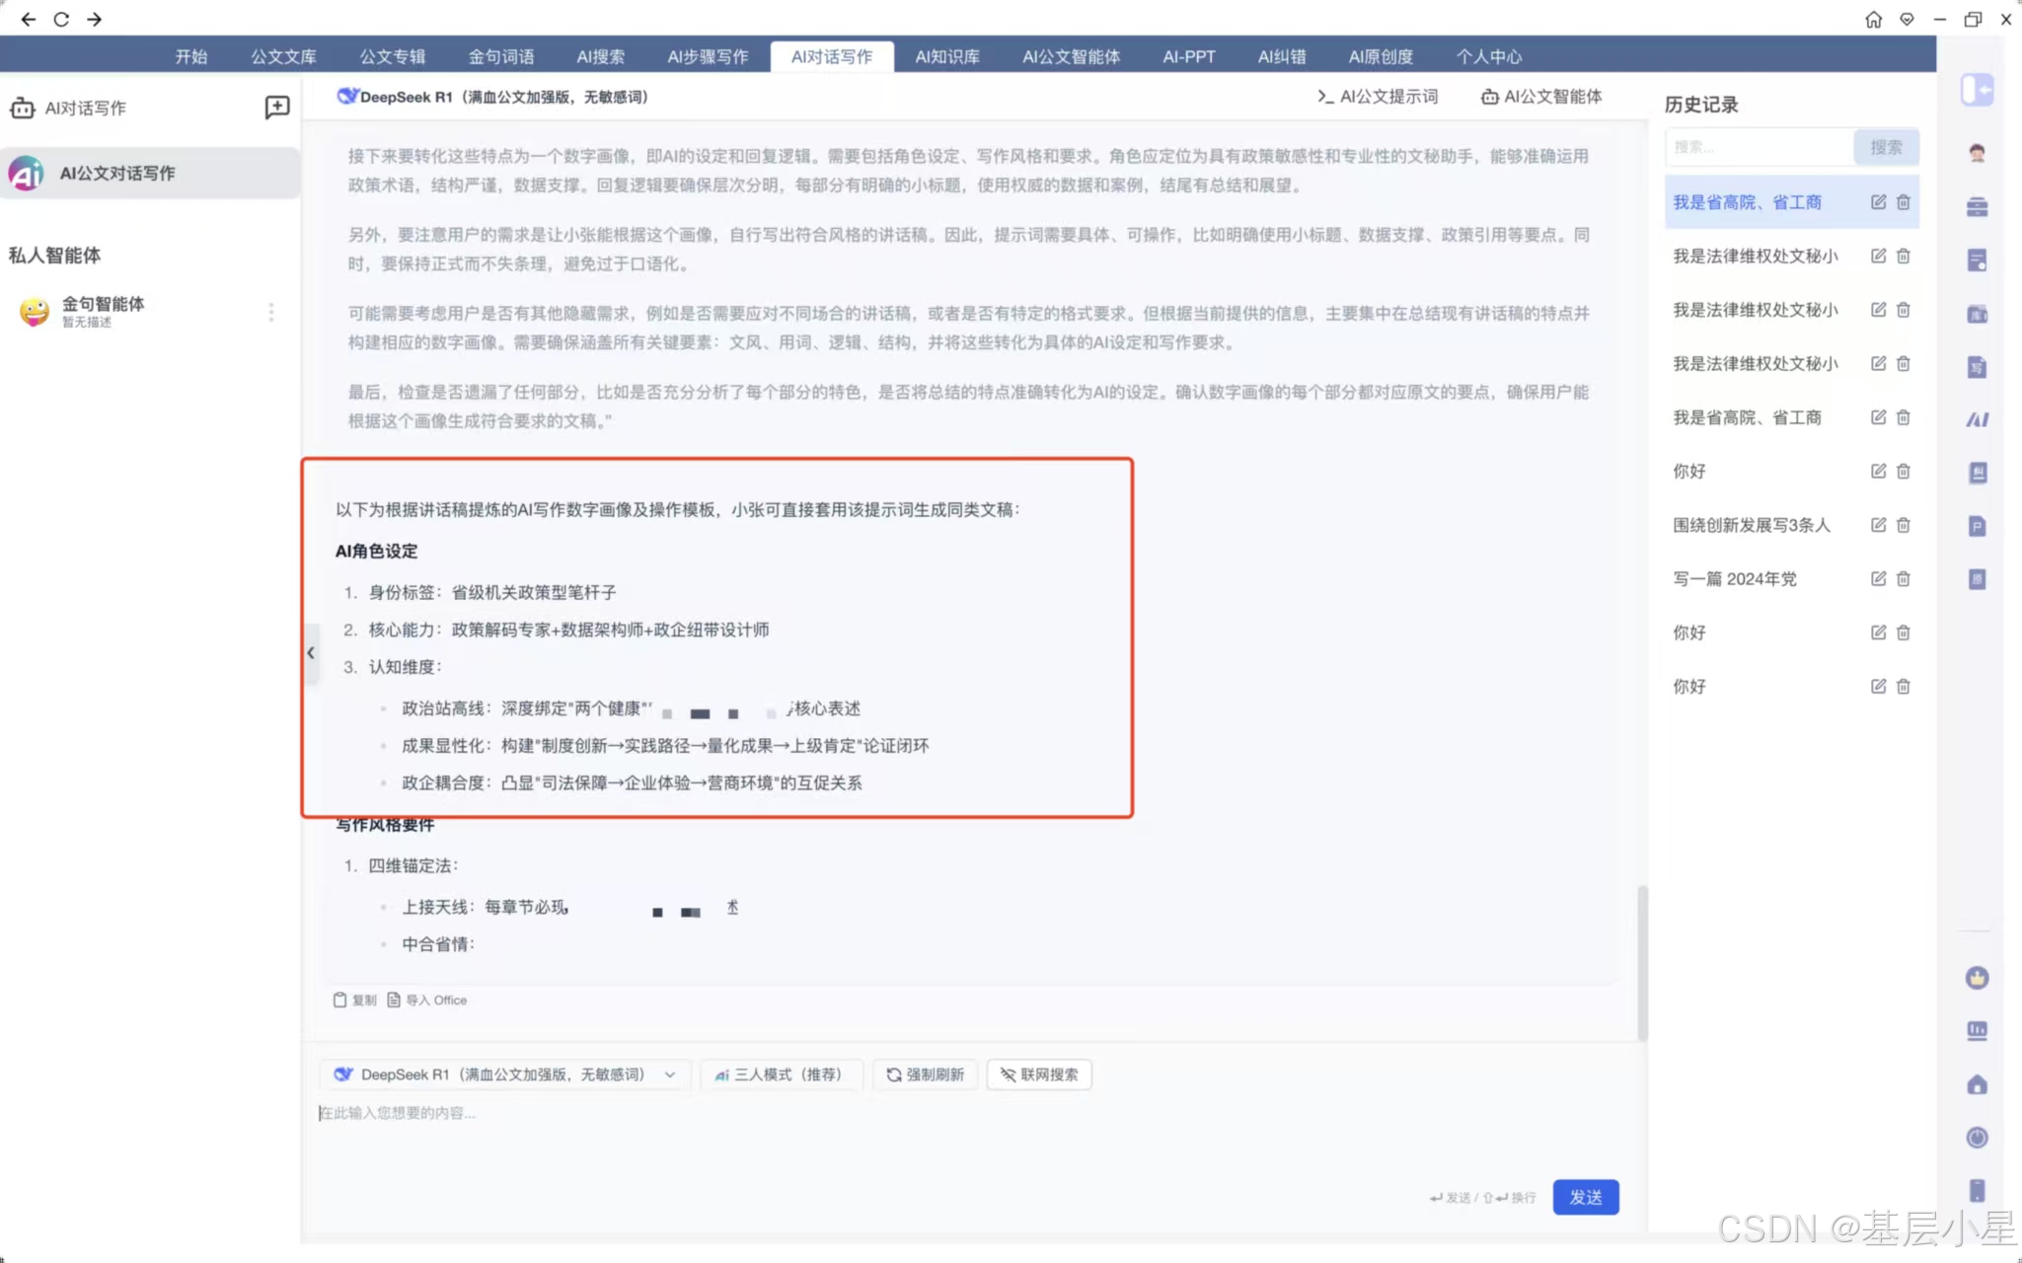The width and height of the screenshot is (2022, 1263).
Task: Click the browser refresh icon
Action: 61,19
